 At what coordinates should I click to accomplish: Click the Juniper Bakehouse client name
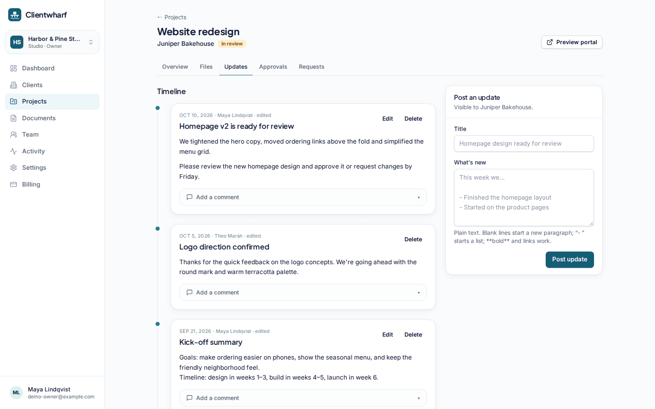point(185,44)
